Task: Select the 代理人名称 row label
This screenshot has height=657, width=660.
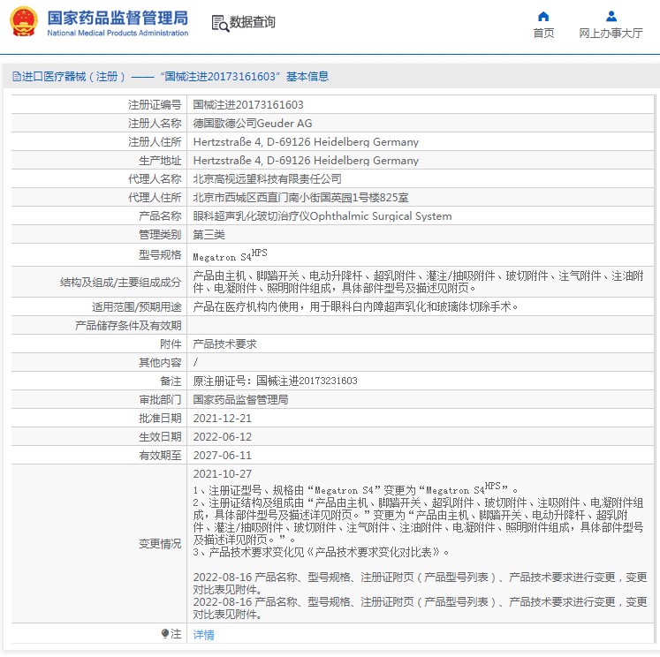Action: [155, 178]
